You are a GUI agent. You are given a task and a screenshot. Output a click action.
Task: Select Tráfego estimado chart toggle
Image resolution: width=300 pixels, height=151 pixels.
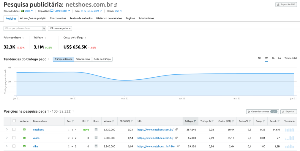[64, 59]
